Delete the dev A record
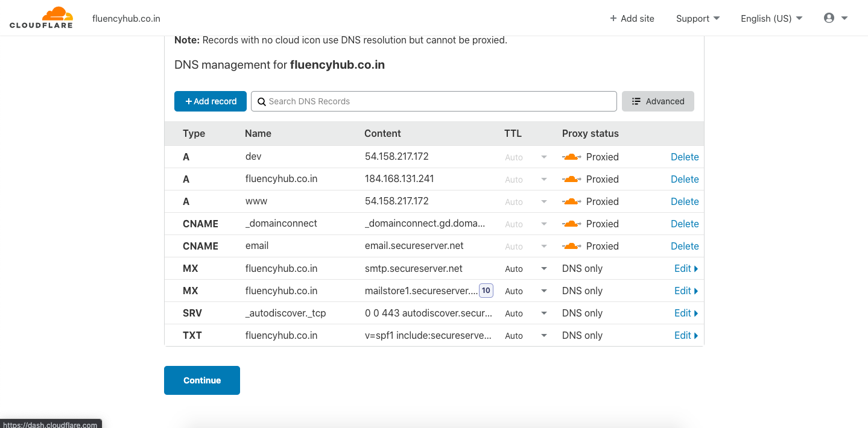Image resolution: width=868 pixels, height=428 pixels. click(685, 157)
